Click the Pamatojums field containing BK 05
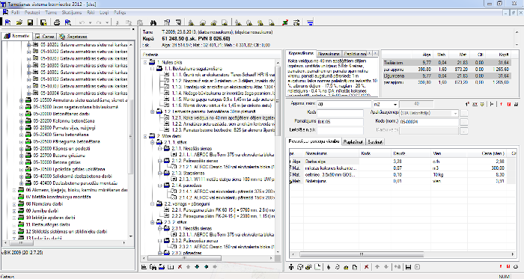 pyautogui.click(x=340, y=122)
